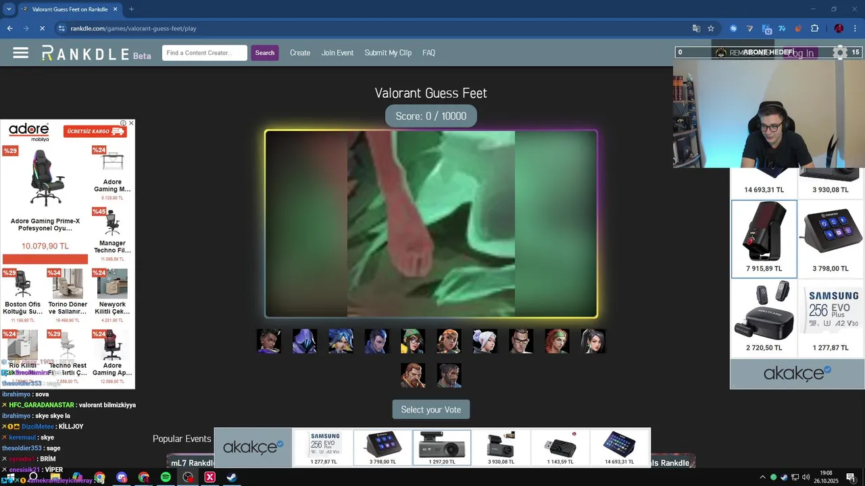Screen dimensions: 865x486
Task: Open the Samsung 1 277,87 TL card ad
Action: 830,318
